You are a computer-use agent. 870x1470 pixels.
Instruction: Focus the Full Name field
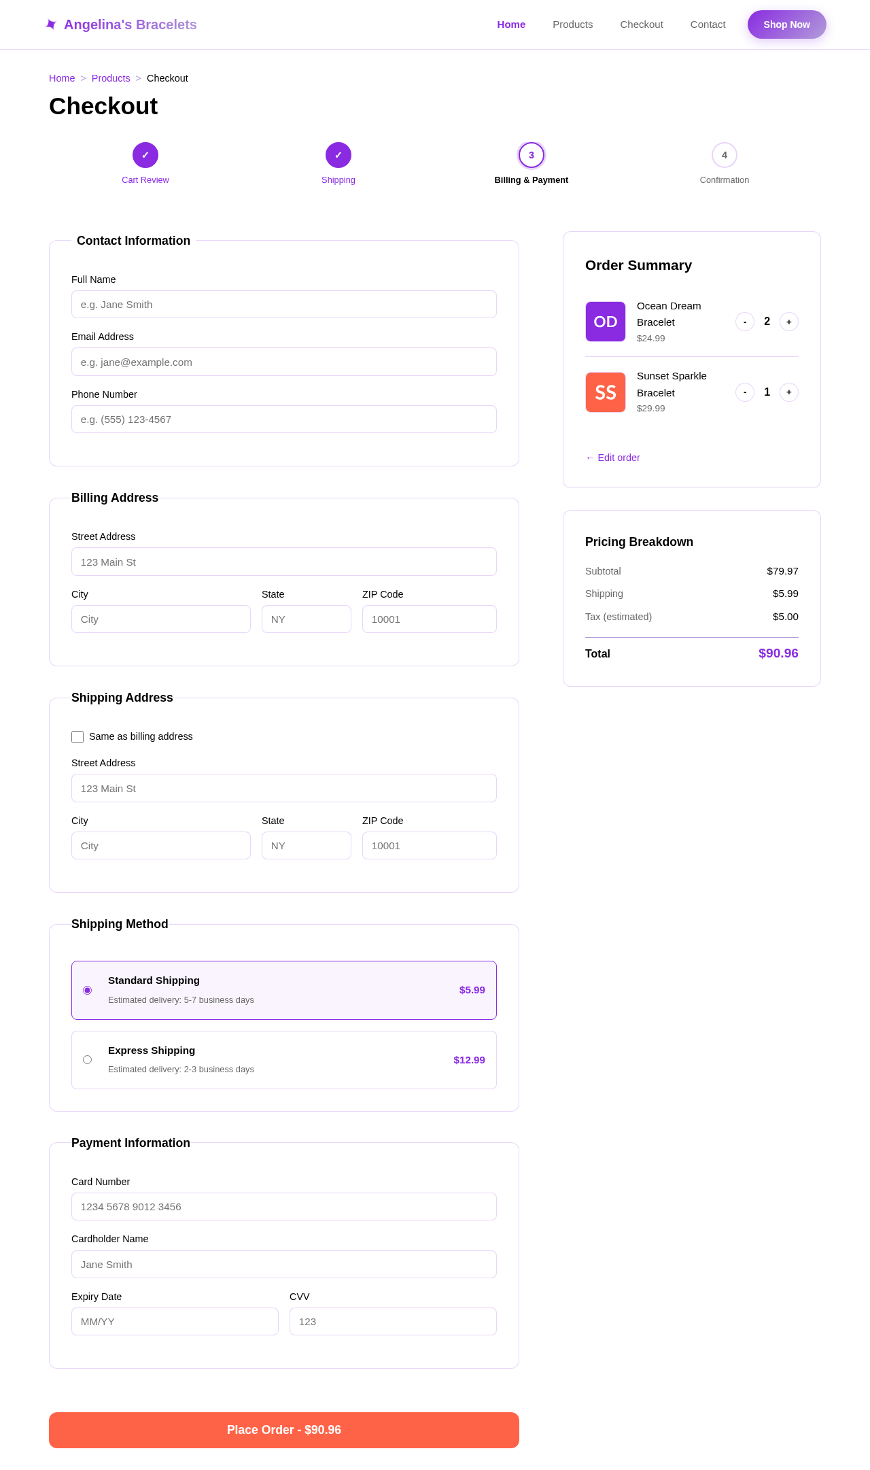click(x=284, y=305)
